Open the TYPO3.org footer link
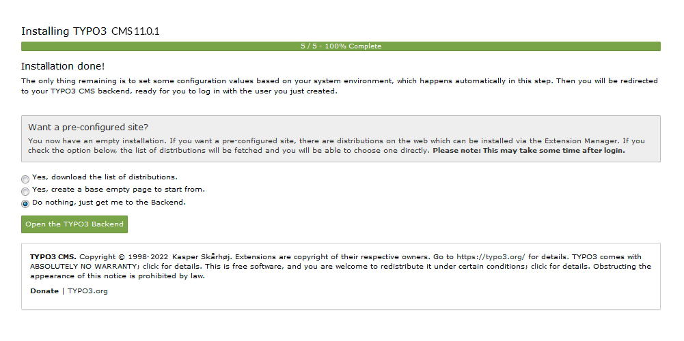Screen dimensions: 684x341 87,291
